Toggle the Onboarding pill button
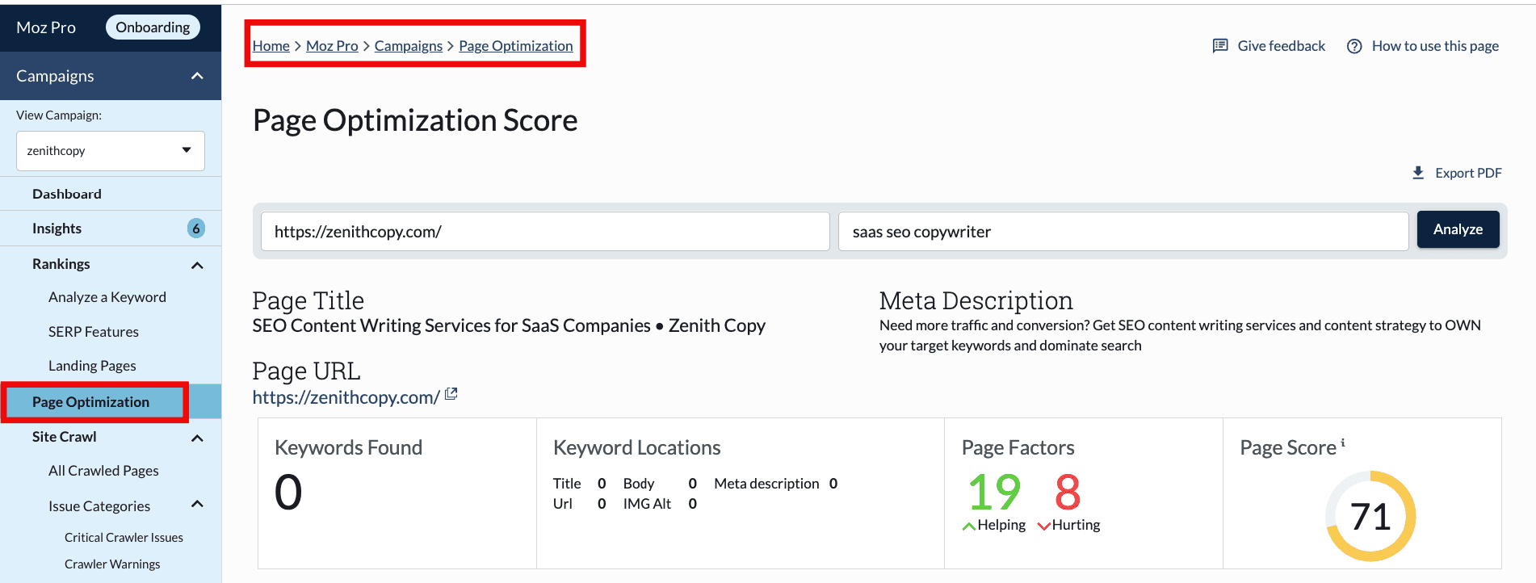The image size is (1536, 583). pos(153,27)
